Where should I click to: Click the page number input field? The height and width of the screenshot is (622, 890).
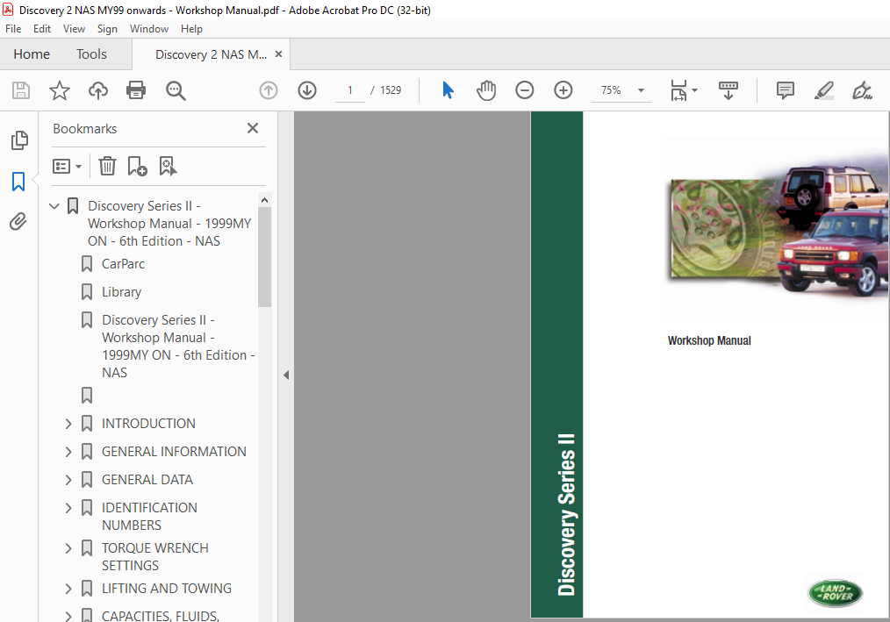[x=350, y=90]
